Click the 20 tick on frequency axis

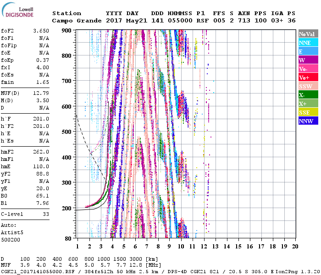tap(295, 247)
